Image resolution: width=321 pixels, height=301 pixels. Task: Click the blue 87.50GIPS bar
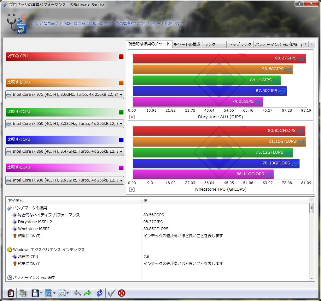pos(210,91)
